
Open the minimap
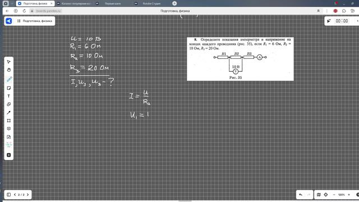pyautogui.click(x=319, y=195)
